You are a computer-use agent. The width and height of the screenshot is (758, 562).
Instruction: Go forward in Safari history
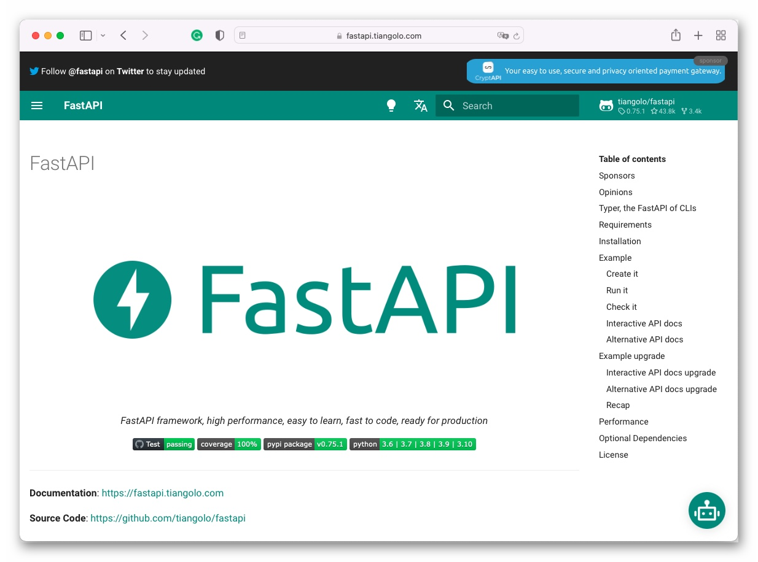point(145,36)
